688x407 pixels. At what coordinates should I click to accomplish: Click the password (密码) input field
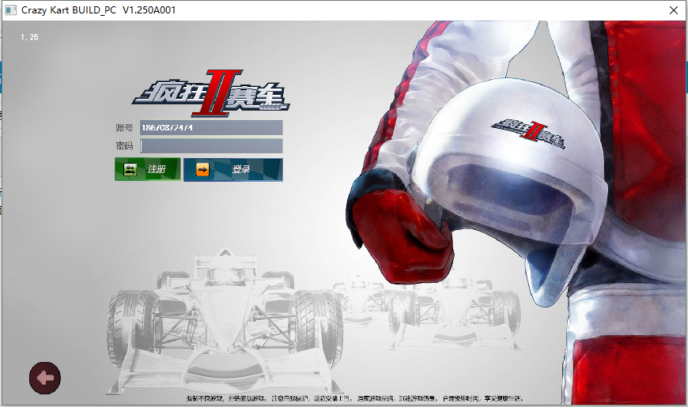coord(211,146)
